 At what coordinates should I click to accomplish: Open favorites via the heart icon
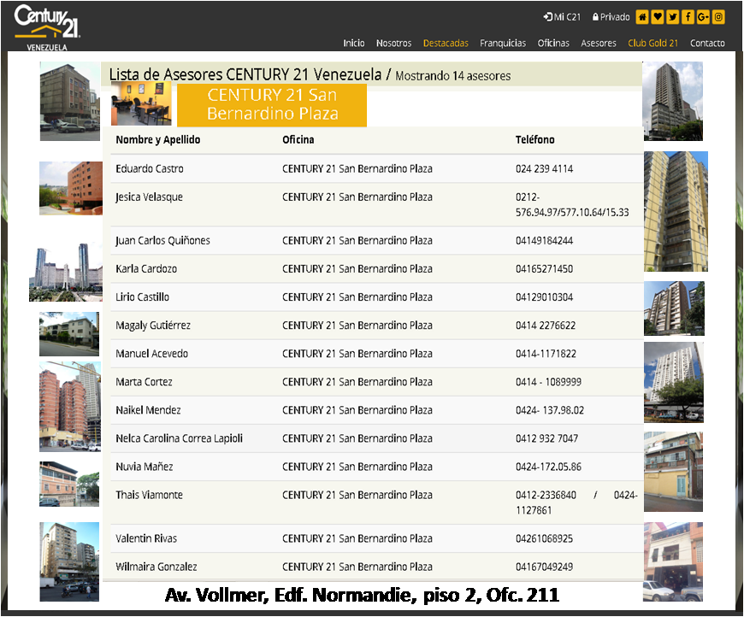pyautogui.click(x=657, y=17)
